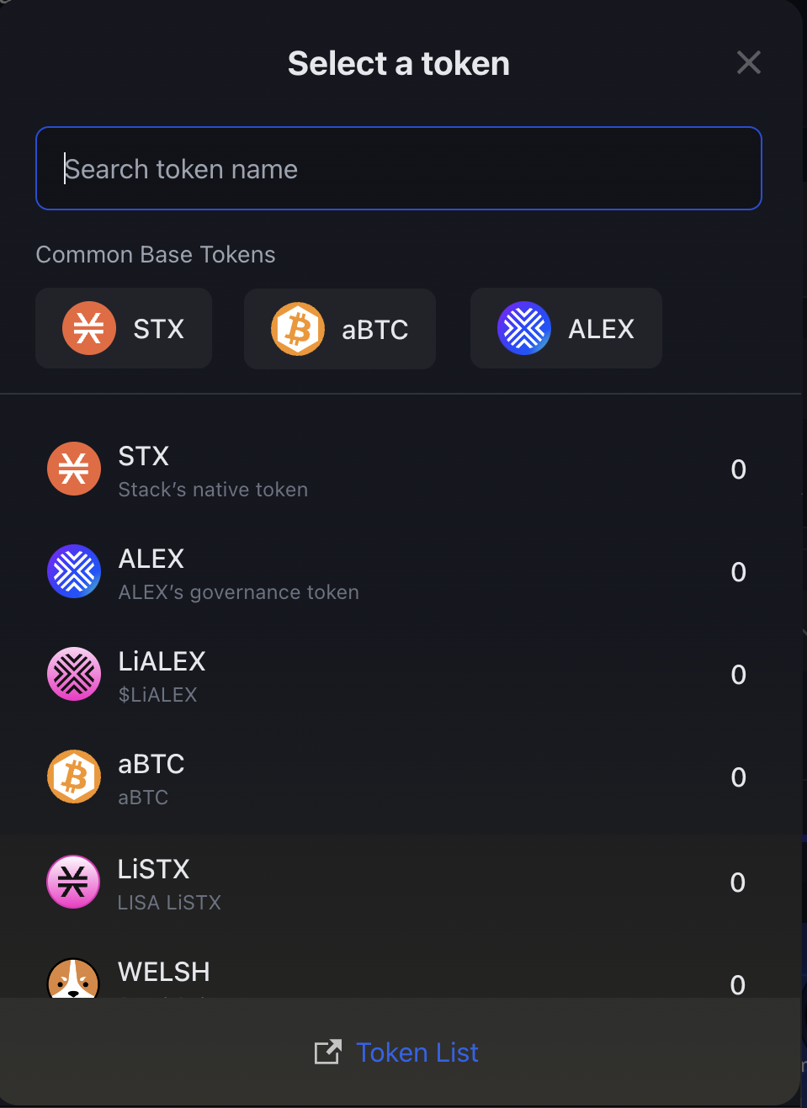The height and width of the screenshot is (1108, 807).
Task: Click the ALEX logo icon in Common Base Tokens
Action: coord(524,328)
